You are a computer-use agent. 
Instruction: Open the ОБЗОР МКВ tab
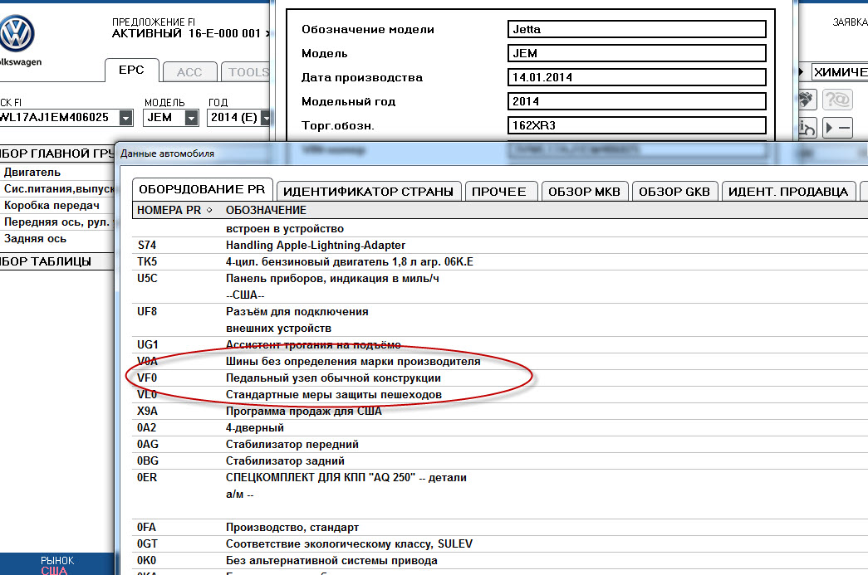pos(585,192)
